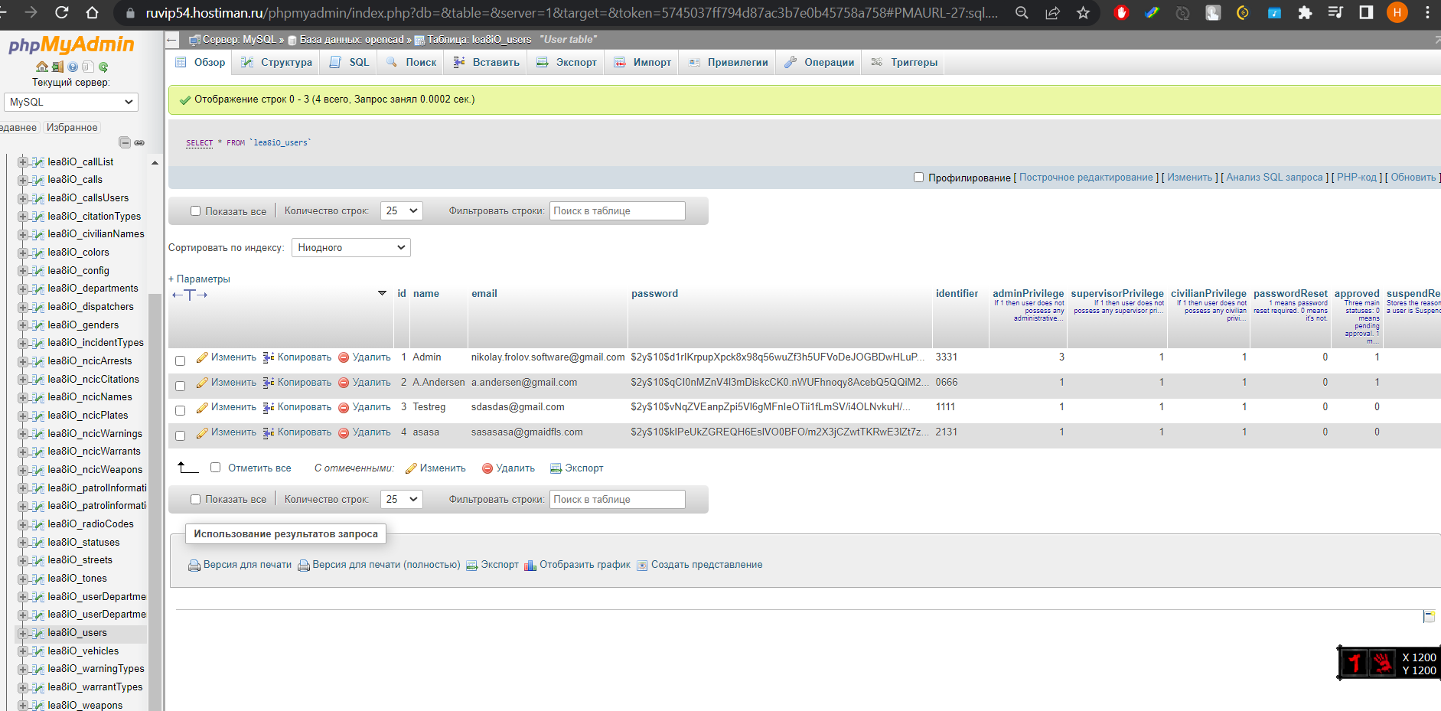Screen dimensions: 1441x711
Task: Copy the Testreg row using copy icon
Action: pyautogui.click(x=269, y=406)
